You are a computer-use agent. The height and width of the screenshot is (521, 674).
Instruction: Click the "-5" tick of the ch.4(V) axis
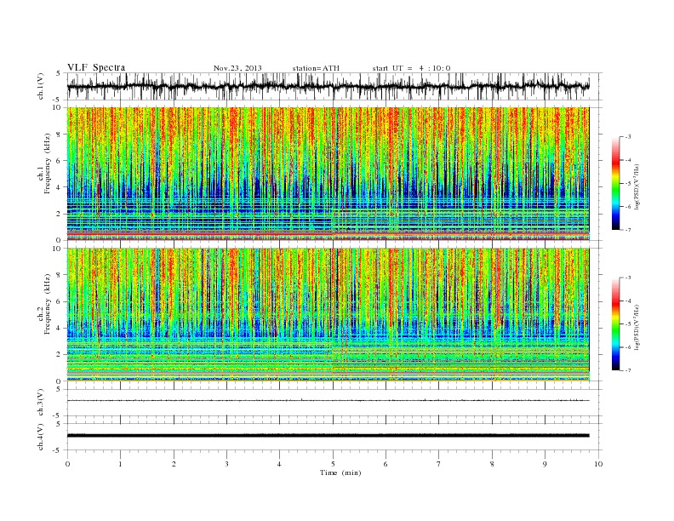[x=58, y=450]
